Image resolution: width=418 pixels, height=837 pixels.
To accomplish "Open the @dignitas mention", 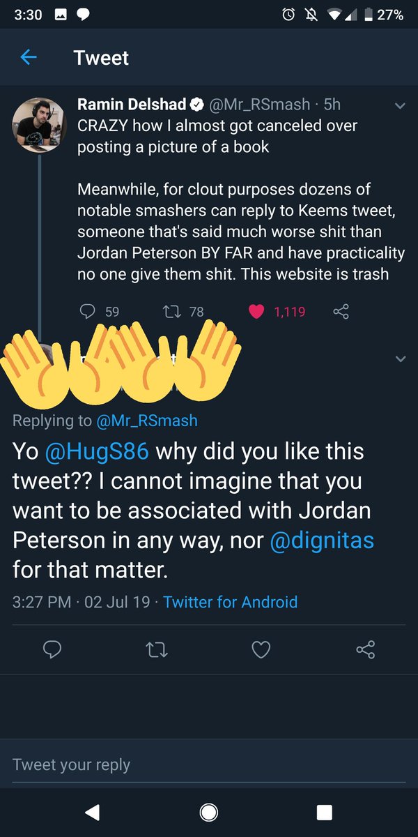I will (x=322, y=541).
